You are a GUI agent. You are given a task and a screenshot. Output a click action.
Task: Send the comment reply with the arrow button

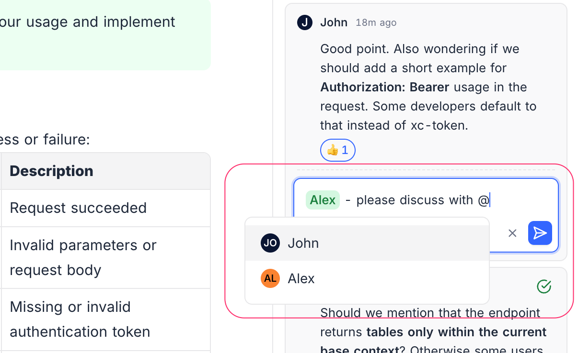540,233
